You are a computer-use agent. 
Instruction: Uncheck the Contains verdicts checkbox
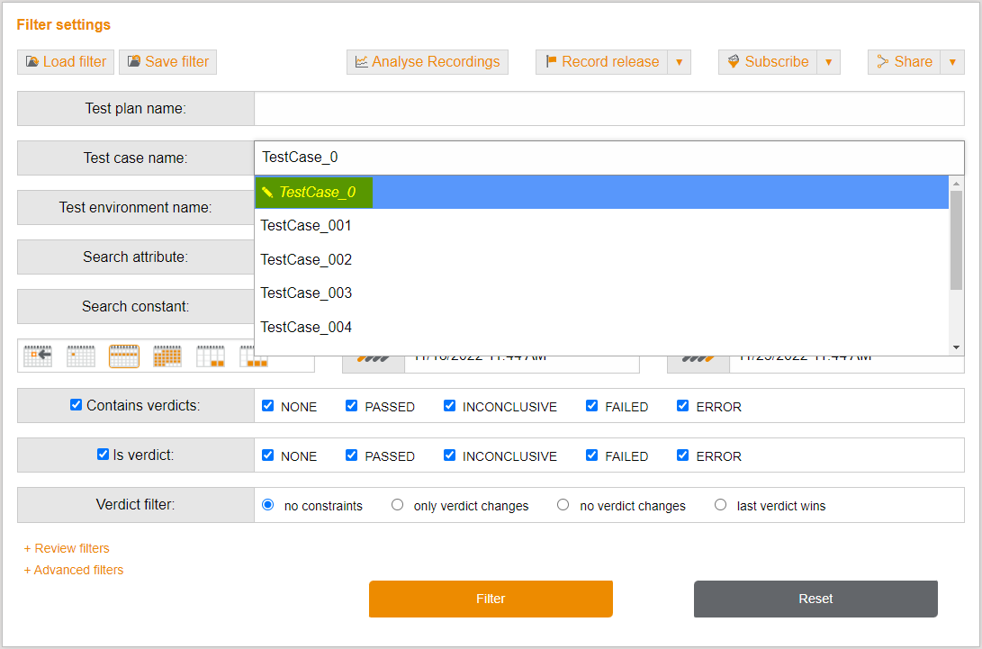tap(77, 405)
